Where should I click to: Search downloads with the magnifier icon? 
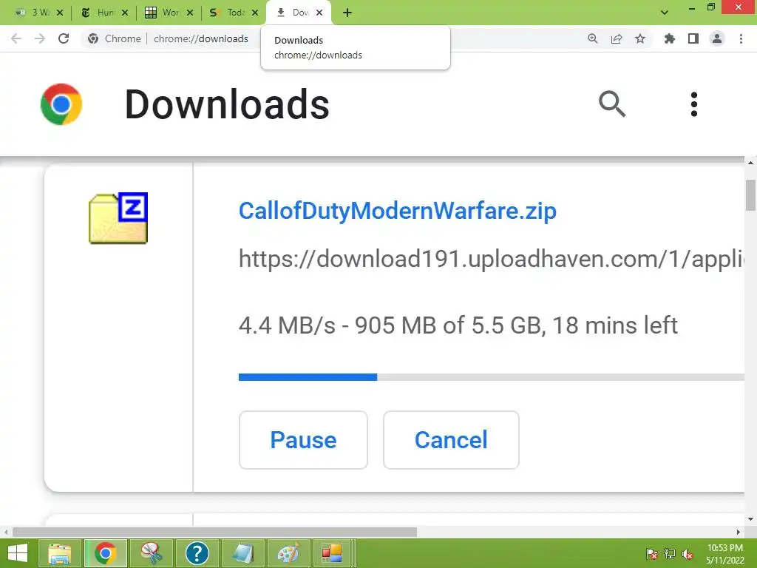pyautogui.click(x=611, y=104)
